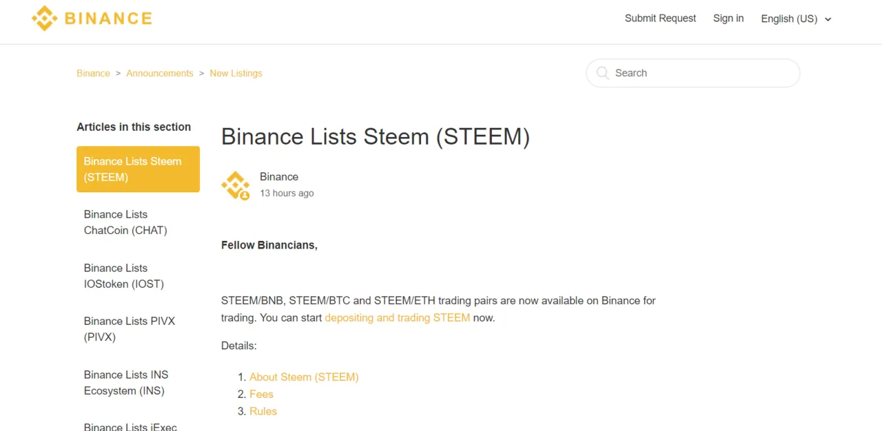The image size is (882, 431).
Task: Open the Submit Request page
Action: [660, 19]
